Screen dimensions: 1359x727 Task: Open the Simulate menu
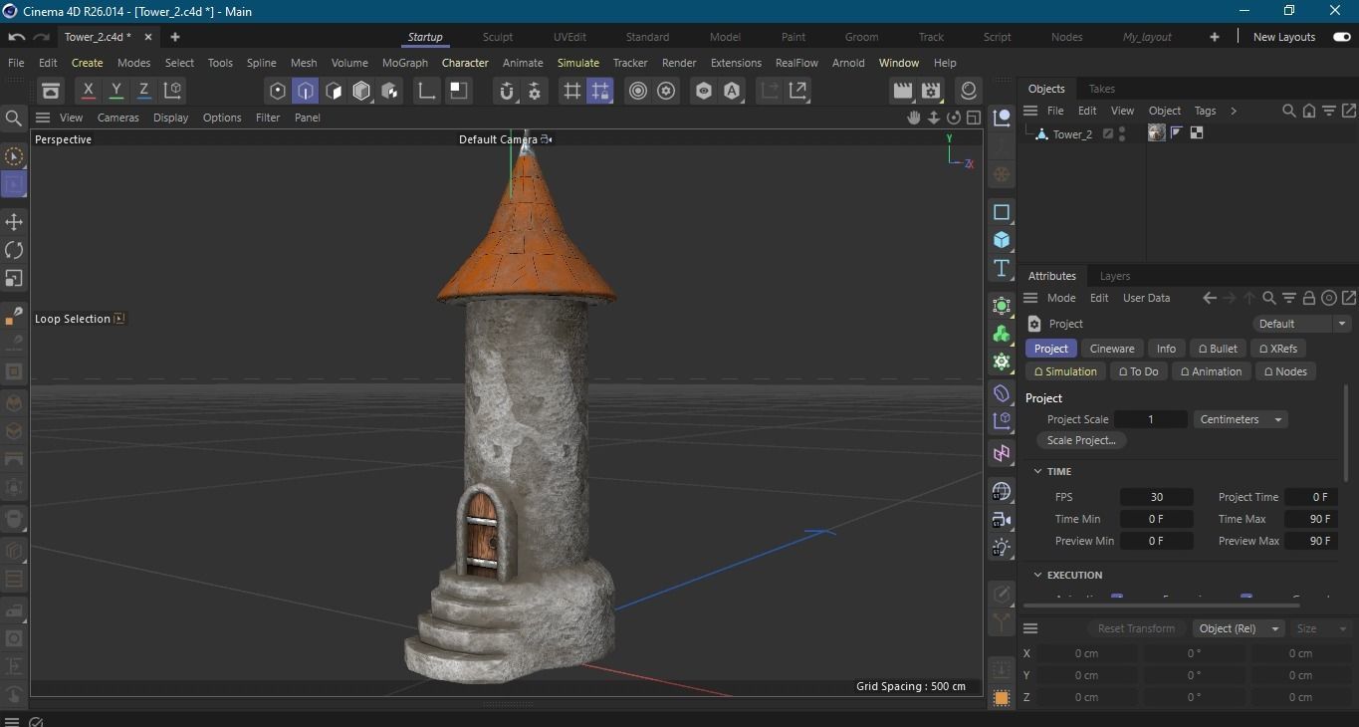pyautogui.click(x=578, y=63)
